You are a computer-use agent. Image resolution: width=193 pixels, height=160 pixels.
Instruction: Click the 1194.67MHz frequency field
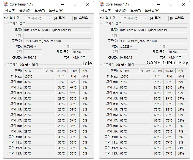point(57,41)
